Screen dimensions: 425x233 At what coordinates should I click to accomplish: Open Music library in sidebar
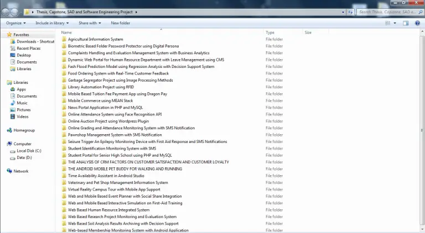pos(22,103)
